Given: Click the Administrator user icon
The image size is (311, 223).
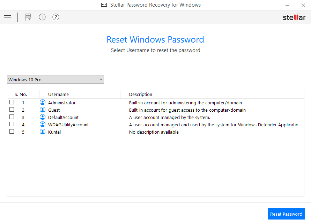Looking at the screenshot, I should (x=43, y=102).
